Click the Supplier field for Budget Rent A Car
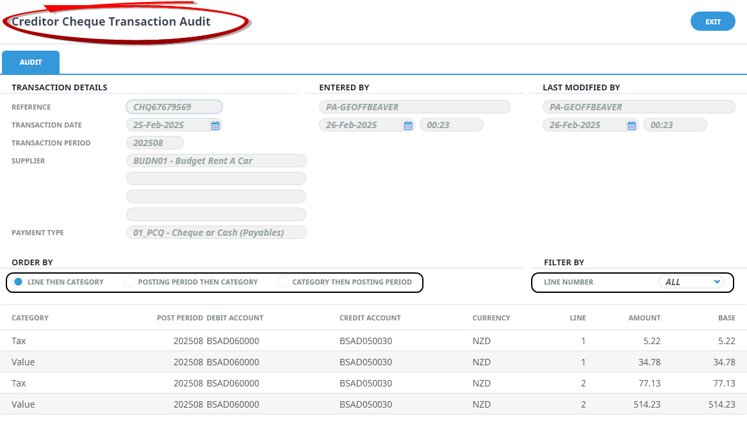Viewport: 747px width, 430px height. point(216,160)
